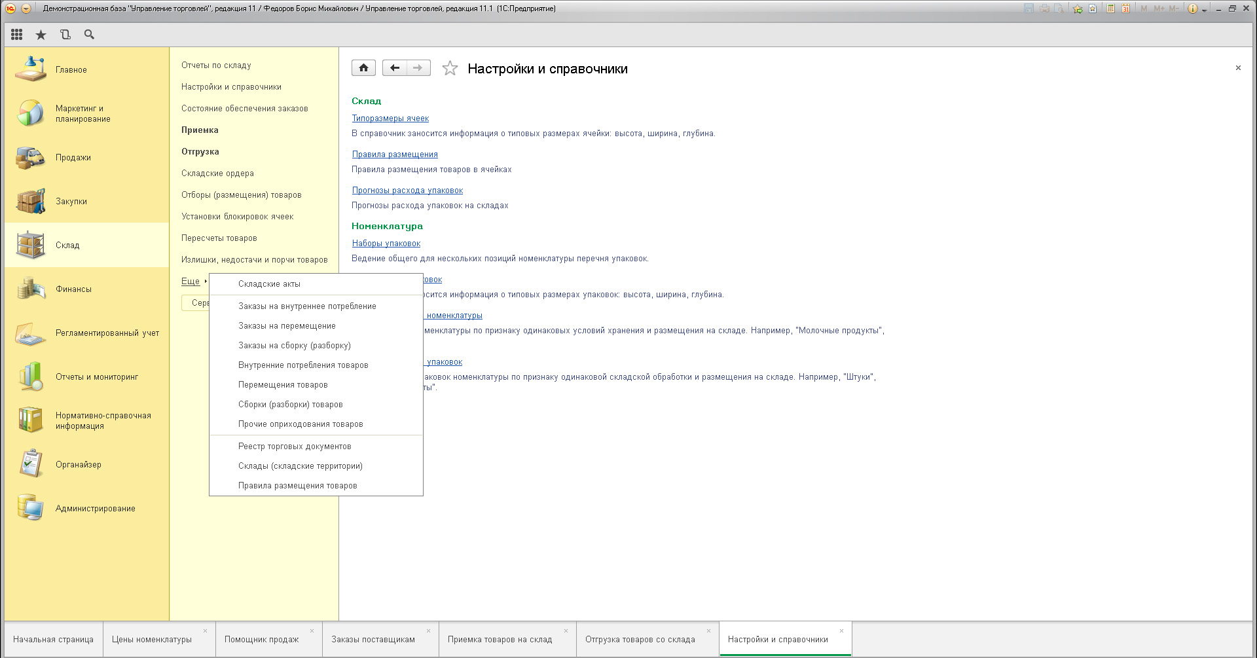Open Состояние обеспечения заказов
The height and width of the screenshot is (658, 1257).
coord(244,108)
